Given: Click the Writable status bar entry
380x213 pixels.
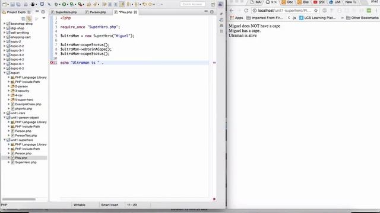Looking at the screenshot, I should [x=80, y=205].
